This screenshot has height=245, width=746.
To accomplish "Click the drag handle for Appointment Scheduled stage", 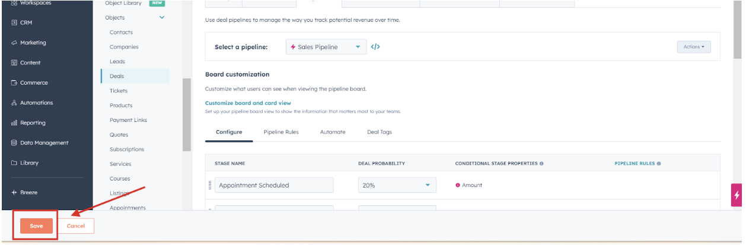I will pos(210,185).
